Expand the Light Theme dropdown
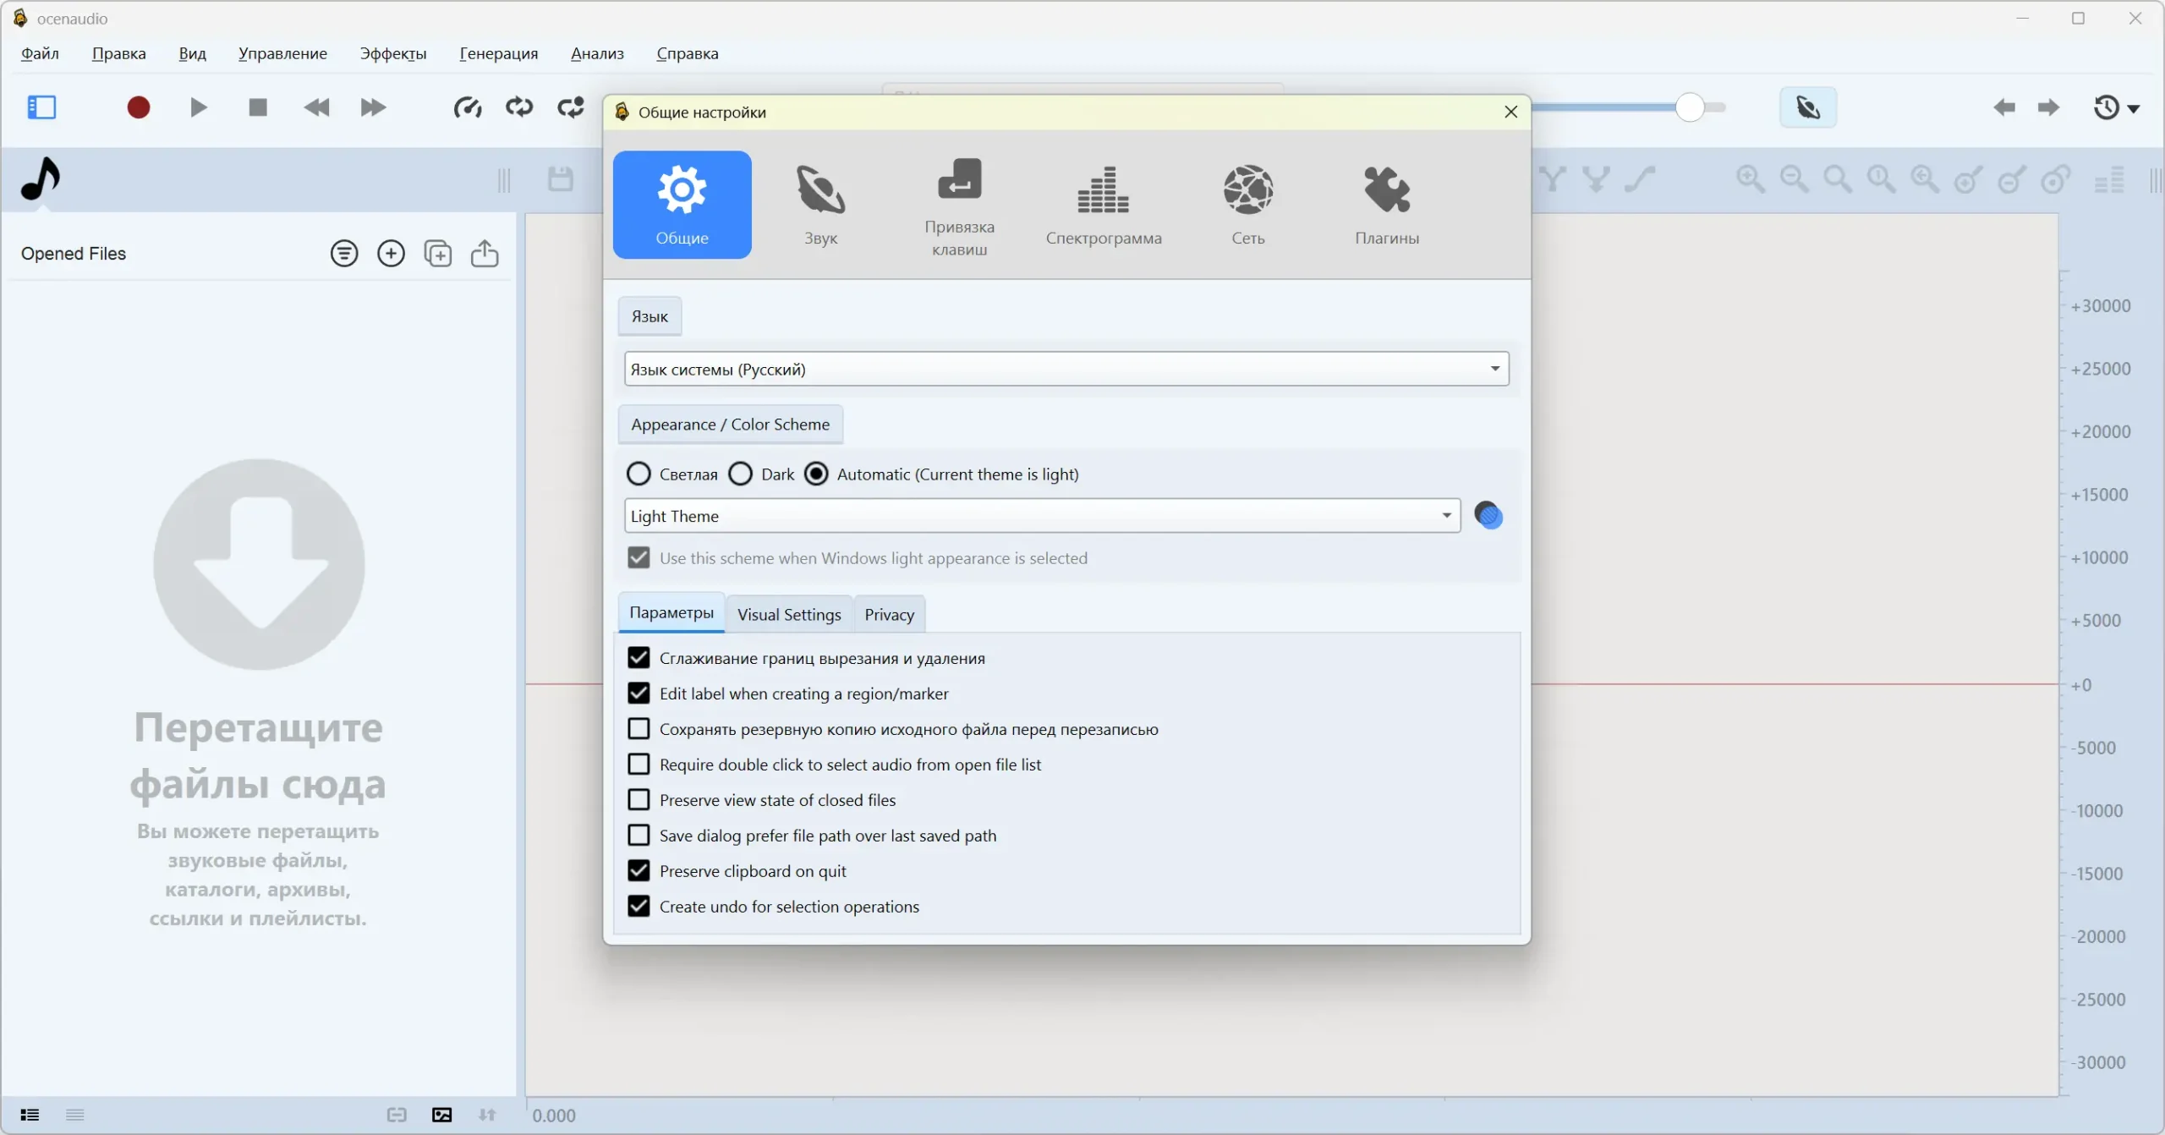This screenshot has width=2165, height=1135. [x=1446, y=516]
